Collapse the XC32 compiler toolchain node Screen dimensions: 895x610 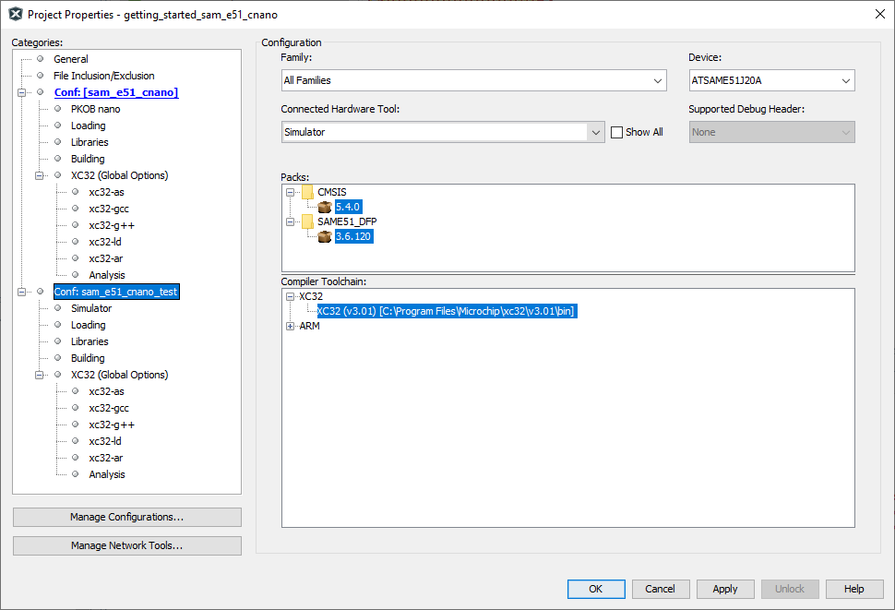[291, 296]
